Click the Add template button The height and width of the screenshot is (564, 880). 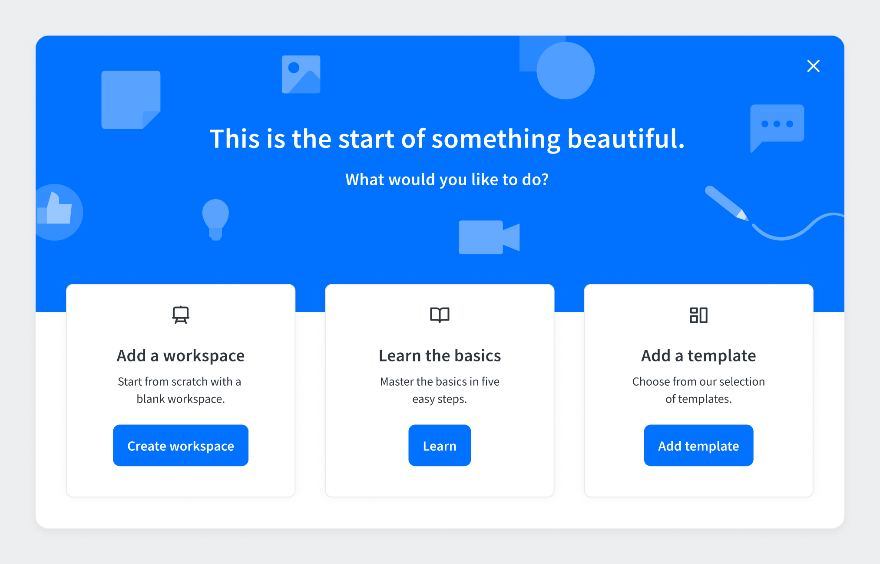click(x=698, y=446)
